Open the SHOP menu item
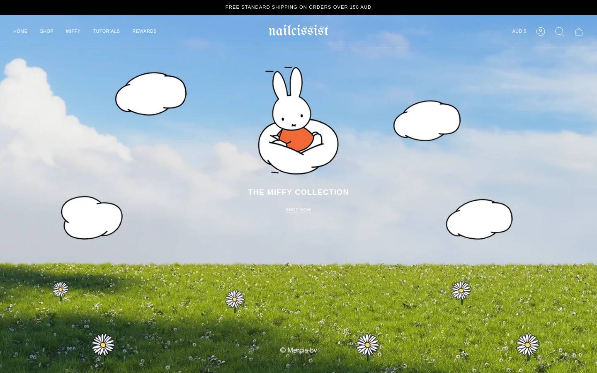The image size is (597, 373). [x=47, y=31]
